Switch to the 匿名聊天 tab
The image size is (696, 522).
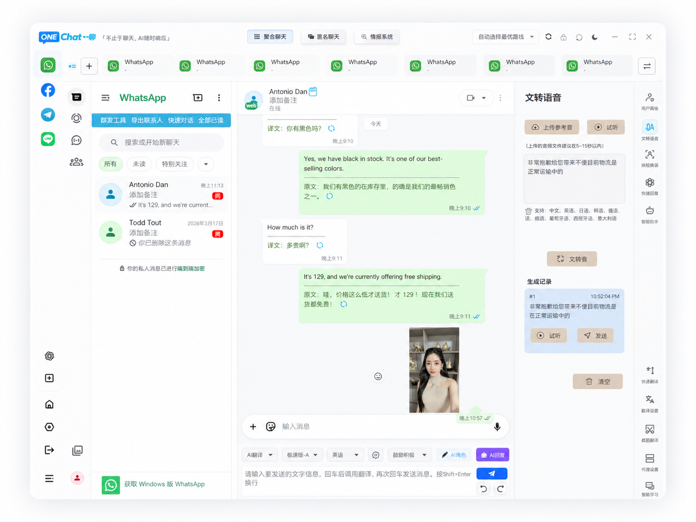[323, 37]
